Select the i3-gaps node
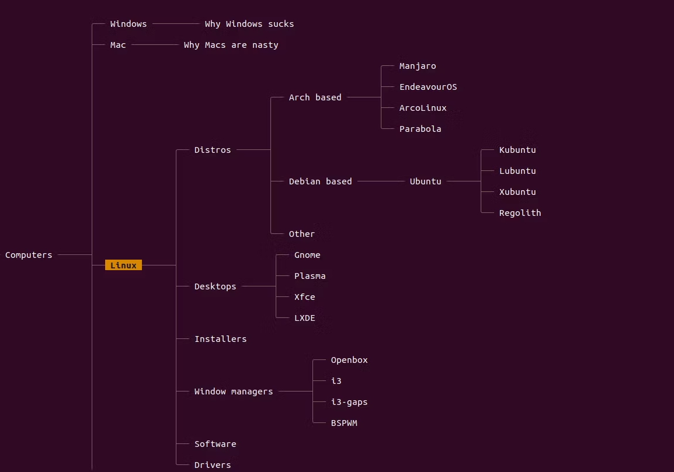This screenshot has height=472, width=674. click(x=349, y=402)
